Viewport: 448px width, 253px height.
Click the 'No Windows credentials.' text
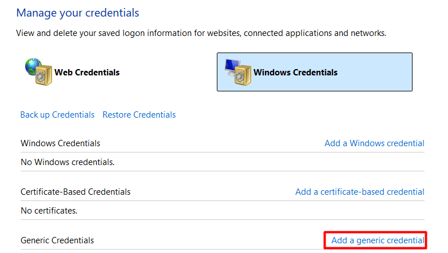pos(68,162)
